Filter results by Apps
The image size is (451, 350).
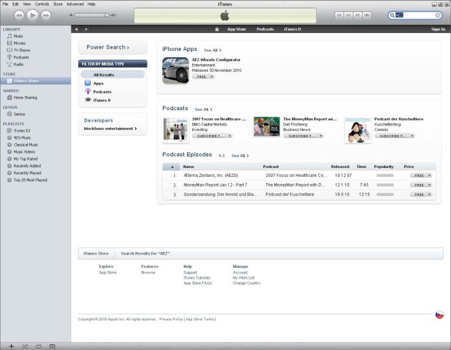tap(99, 83)
